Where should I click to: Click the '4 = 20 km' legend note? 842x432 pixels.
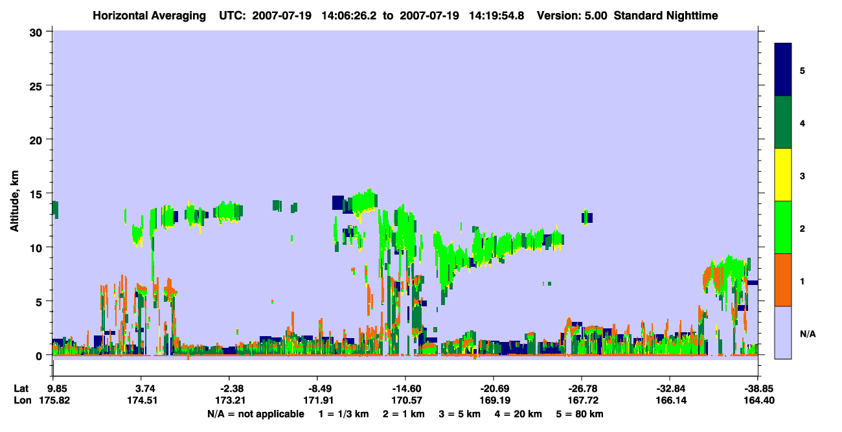pyautogui.click(x=519, y=414)
